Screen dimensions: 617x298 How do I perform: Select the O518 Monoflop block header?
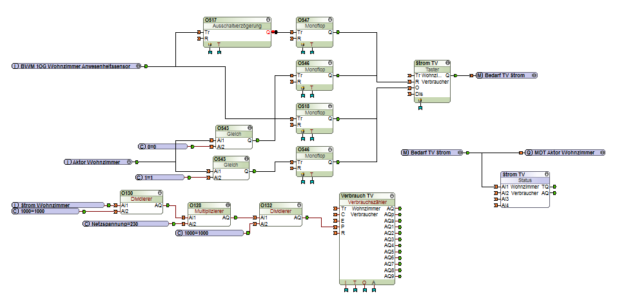(x=315, y=106)
